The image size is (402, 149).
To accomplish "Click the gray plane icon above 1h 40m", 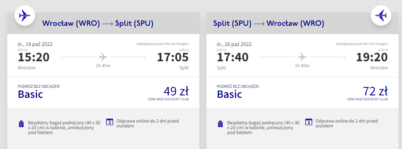I will (x=302, y=56).
